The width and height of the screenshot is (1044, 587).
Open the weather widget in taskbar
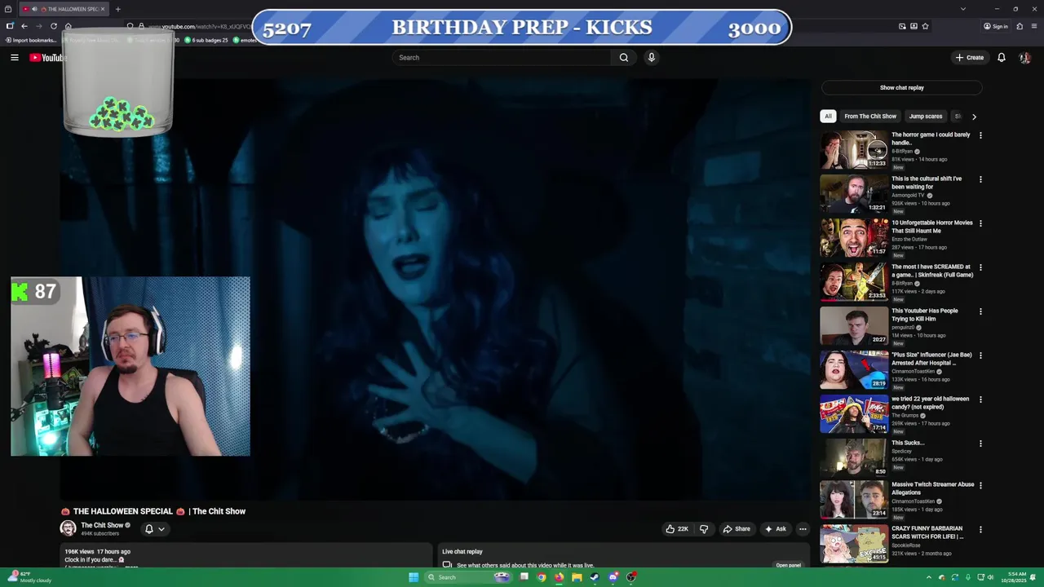tap(29, 577)
